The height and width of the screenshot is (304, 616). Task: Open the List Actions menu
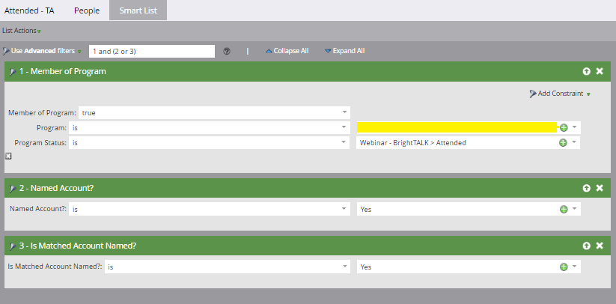pyautogui.click(x=22, y=31)
